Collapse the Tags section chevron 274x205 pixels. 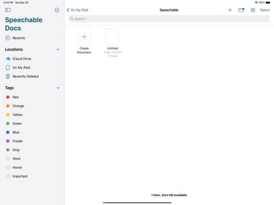coord(58,88)
